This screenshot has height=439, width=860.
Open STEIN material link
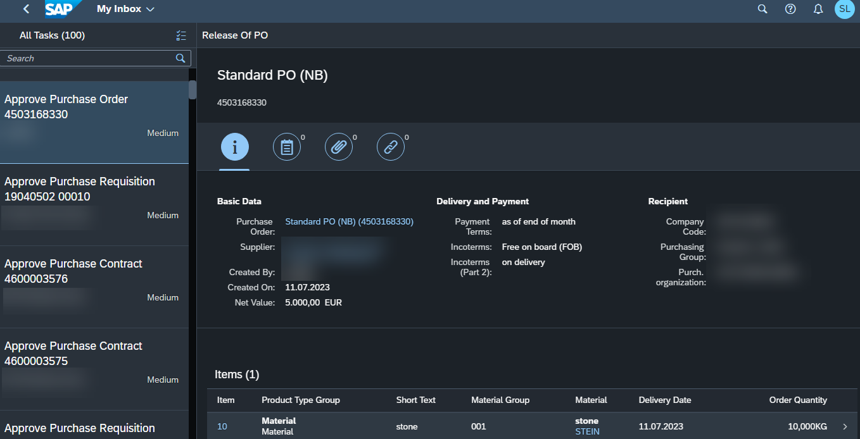[x=587, y=432]
